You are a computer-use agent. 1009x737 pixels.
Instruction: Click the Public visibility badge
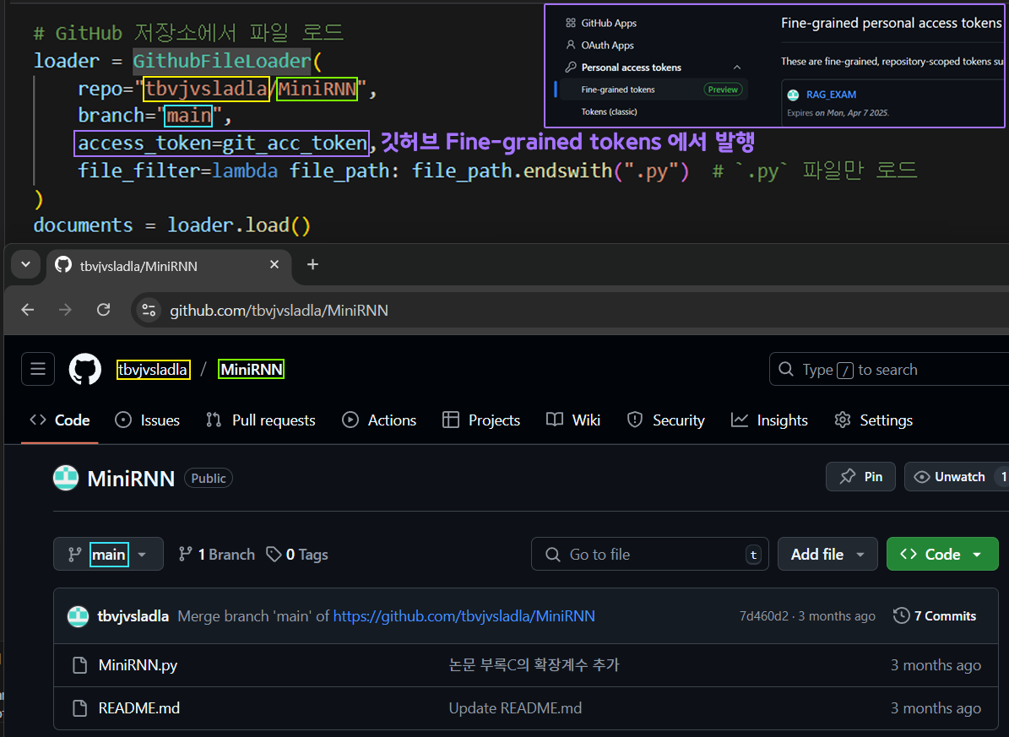[x=209, y=478]
